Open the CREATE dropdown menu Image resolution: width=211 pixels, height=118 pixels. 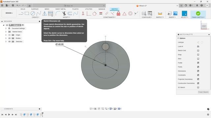[x=36, y=17]
